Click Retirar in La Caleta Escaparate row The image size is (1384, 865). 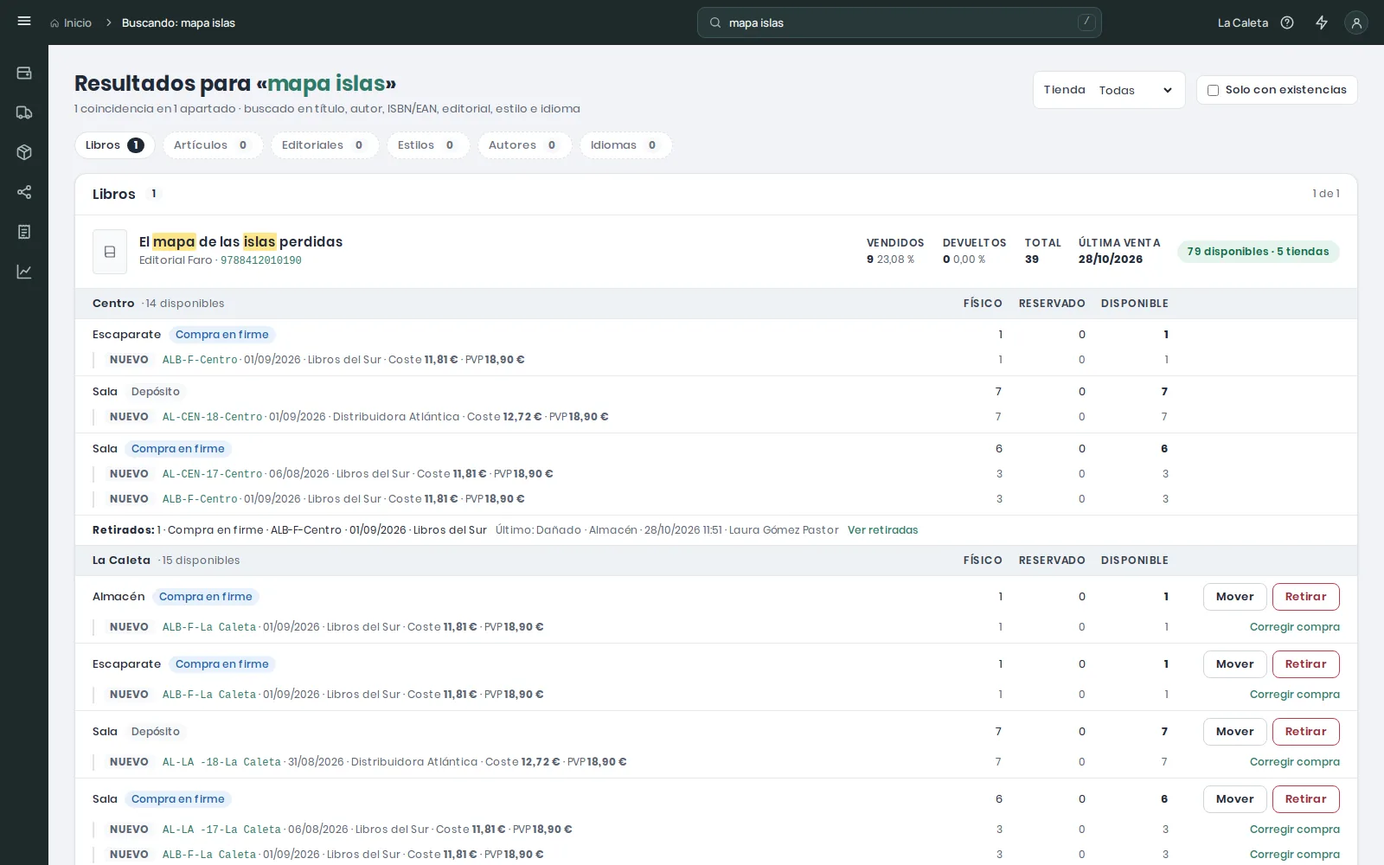pos(1305,664)
